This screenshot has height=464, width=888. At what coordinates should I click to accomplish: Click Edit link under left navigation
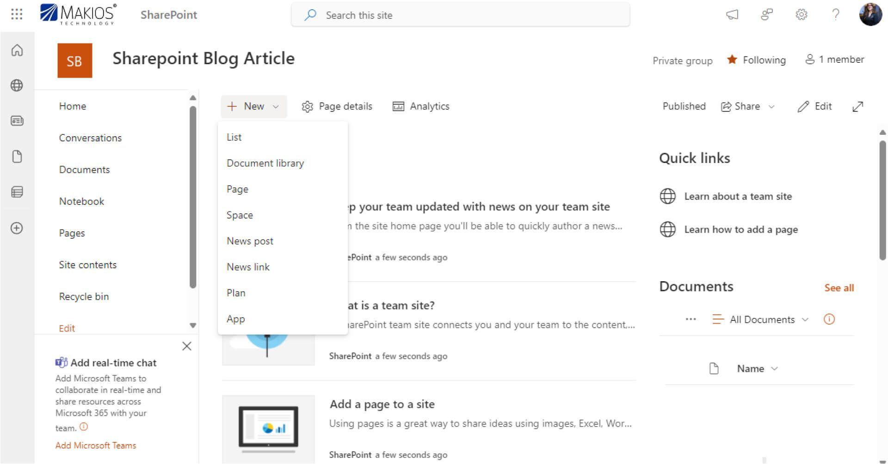click(67, 328)
